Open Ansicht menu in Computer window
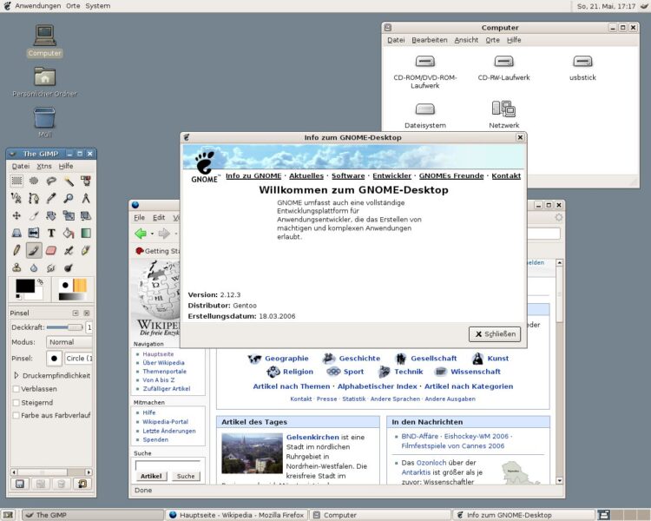Image resolution: width=651 pixels, height=521 pixels. point(466,40)
